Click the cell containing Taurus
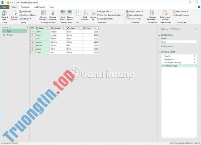Image resolution: width=201 pixels, height=145 pixels. pos(58,39)
